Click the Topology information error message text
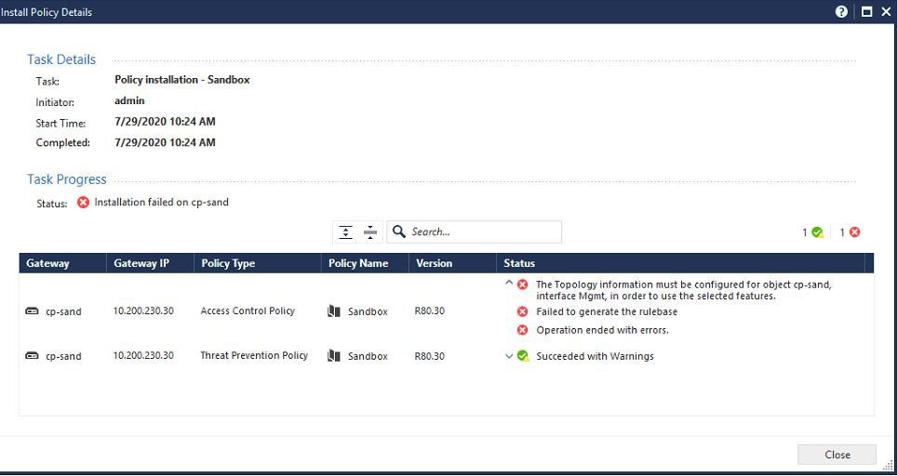The height and width of the screenshot is (476, 897). pyautogui.click(x=684, y=290)
